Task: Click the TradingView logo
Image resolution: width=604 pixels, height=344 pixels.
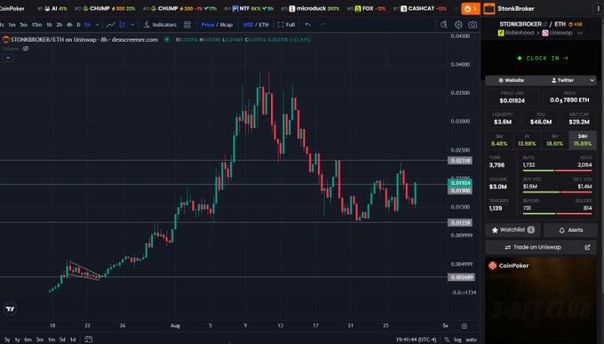Action: tap(10, 309)
